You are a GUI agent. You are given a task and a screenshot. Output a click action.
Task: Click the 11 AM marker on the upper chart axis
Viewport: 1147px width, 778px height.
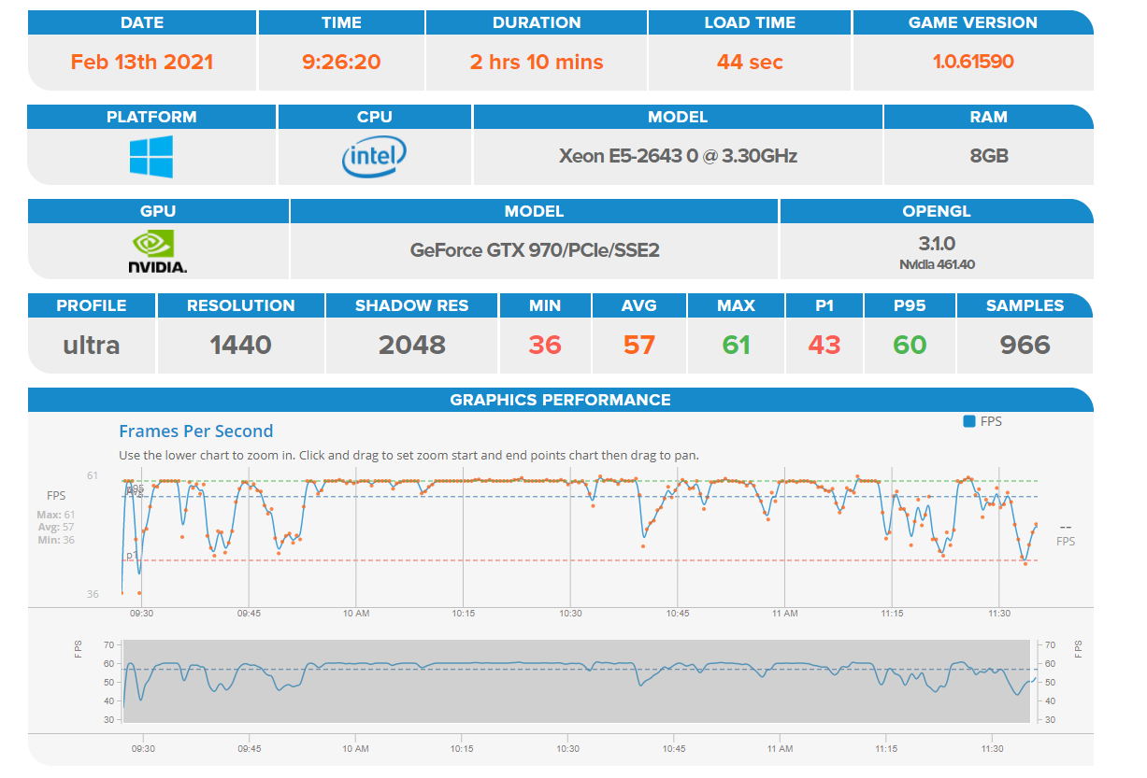(x=784, y=614)
